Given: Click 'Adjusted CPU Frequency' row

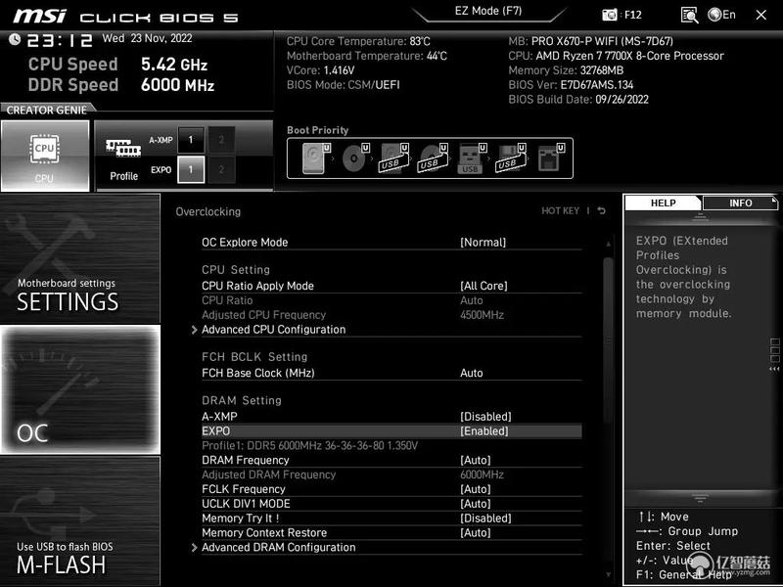Looking at the screenshot, I should click(391, 314).
